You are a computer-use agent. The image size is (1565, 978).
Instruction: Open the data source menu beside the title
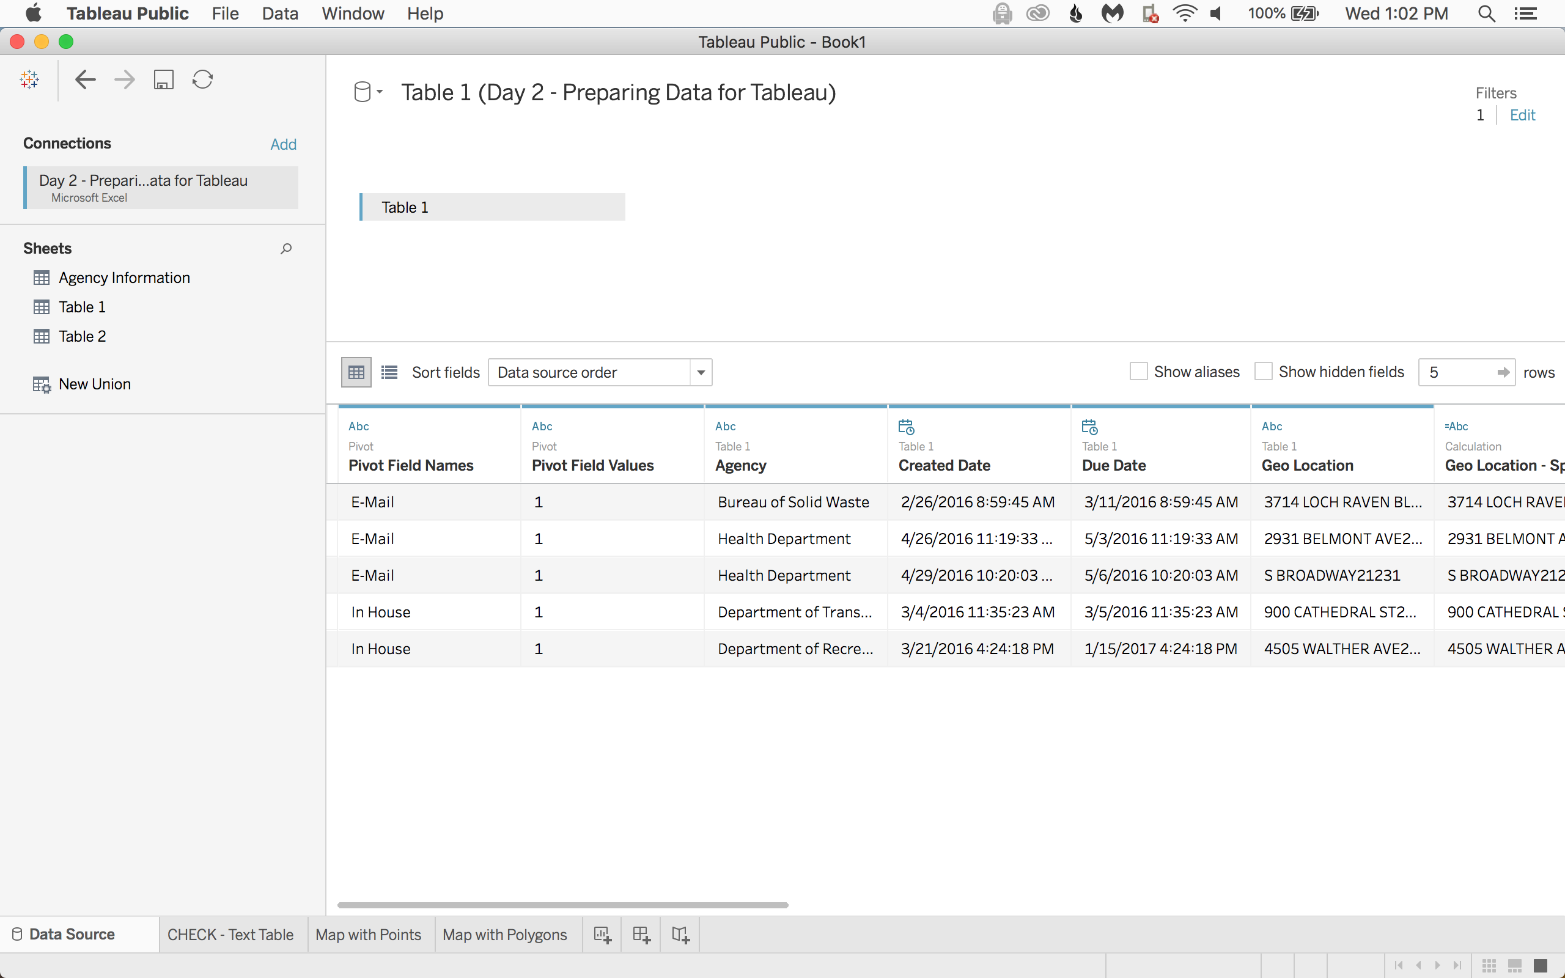(x=368, y=92)
